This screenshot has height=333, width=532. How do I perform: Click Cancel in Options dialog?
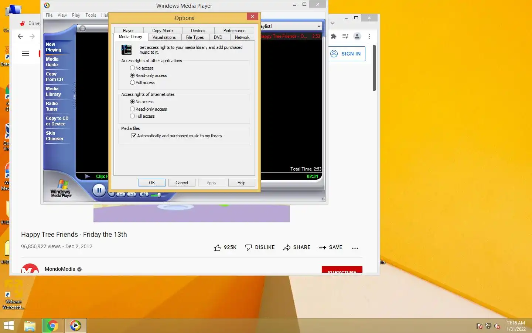182,183
